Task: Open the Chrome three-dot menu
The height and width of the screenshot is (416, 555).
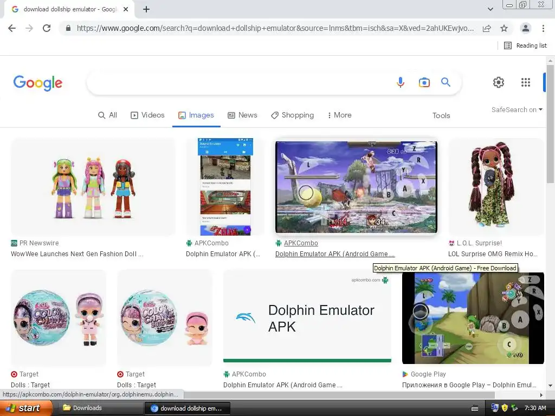Action: [x=543, y=28]
